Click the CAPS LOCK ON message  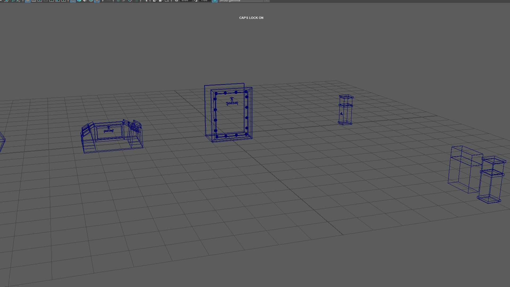[x=251, y=18]
